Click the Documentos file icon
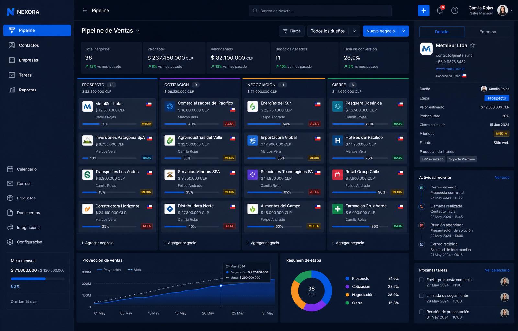 (x=10, y=213)
